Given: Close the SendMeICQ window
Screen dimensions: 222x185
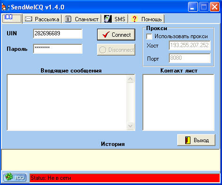Looking at the screenshot, I should pyautogui.click(x=214, y=7).
